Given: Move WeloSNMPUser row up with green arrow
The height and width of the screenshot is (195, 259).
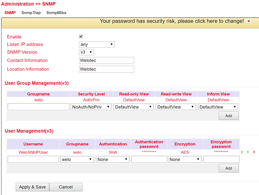Looking at the screenshot, I should coord(242,152).
